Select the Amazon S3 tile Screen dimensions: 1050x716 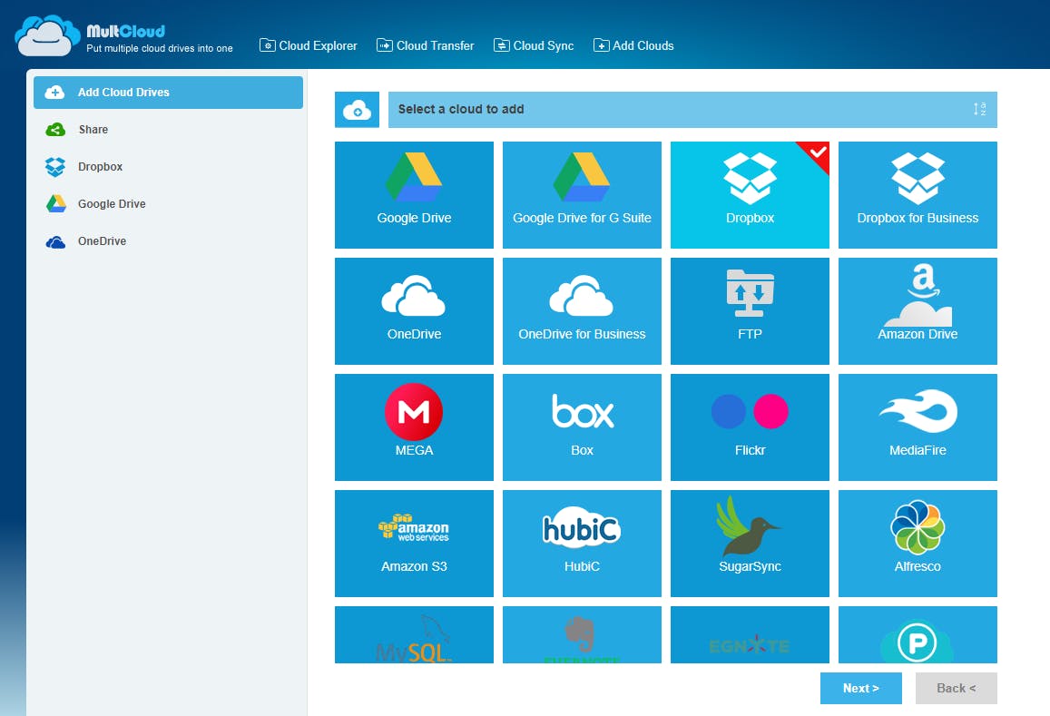tap(414, 544)
